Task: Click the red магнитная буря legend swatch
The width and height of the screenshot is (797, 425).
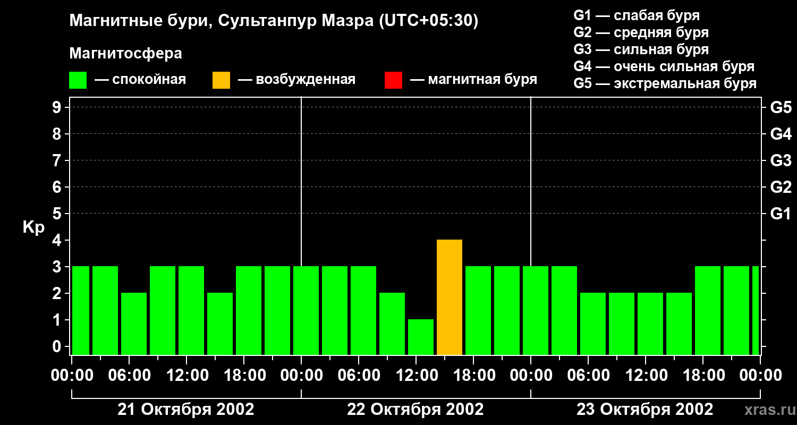Action: click(x=393, y=80)
